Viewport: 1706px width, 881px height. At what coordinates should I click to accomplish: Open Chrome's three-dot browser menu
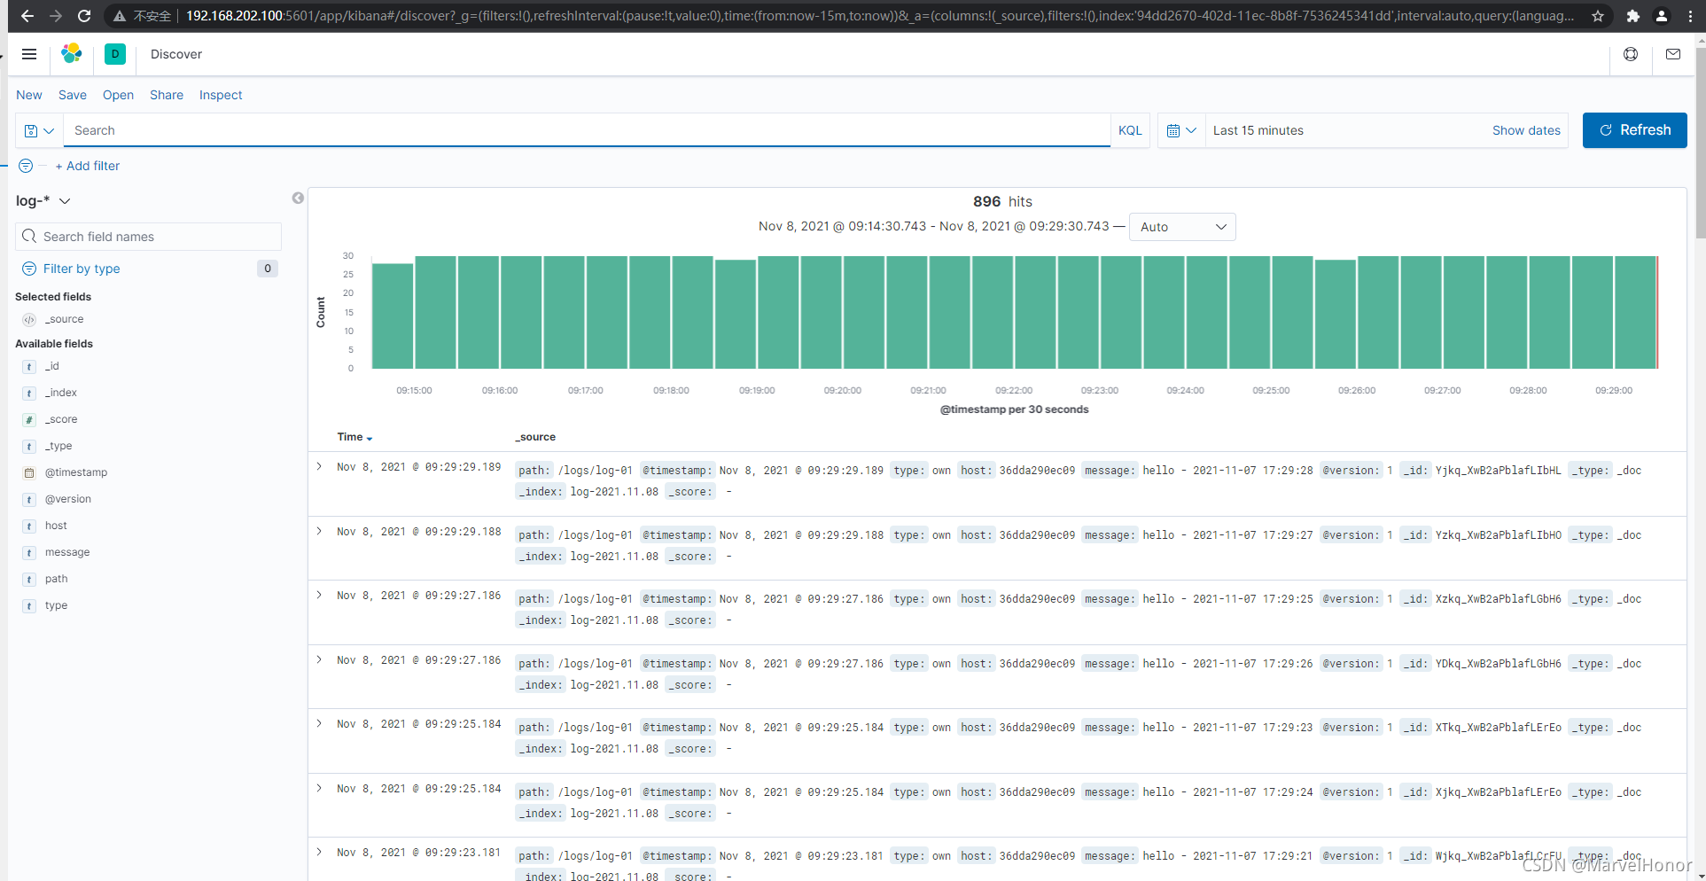[x=1690, y=16]
